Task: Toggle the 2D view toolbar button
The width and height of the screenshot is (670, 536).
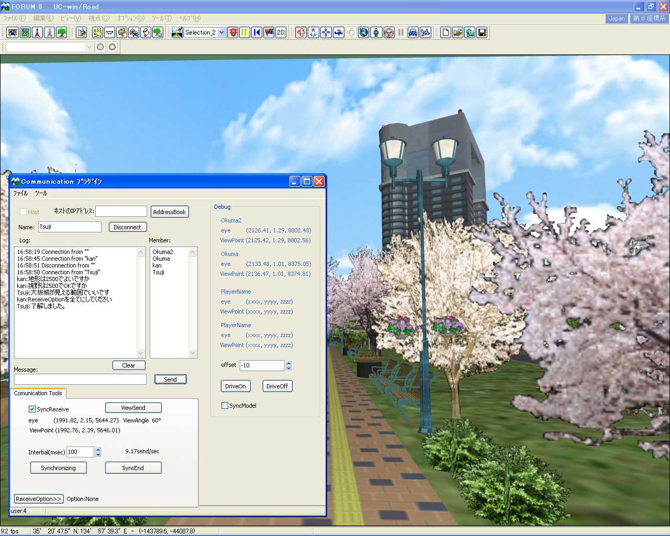Action: [x=281, y=32]
